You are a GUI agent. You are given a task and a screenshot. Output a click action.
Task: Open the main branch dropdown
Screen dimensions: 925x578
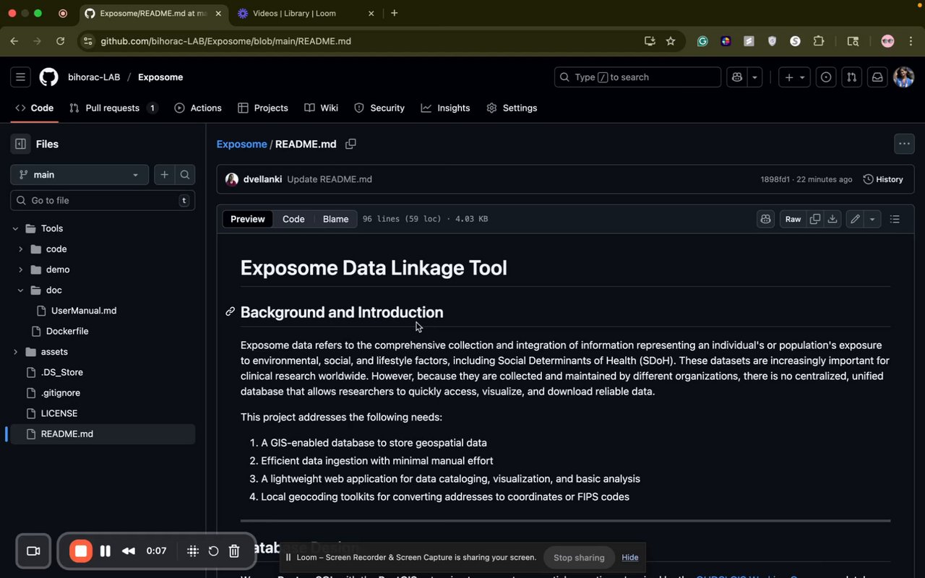click(79, 175)
